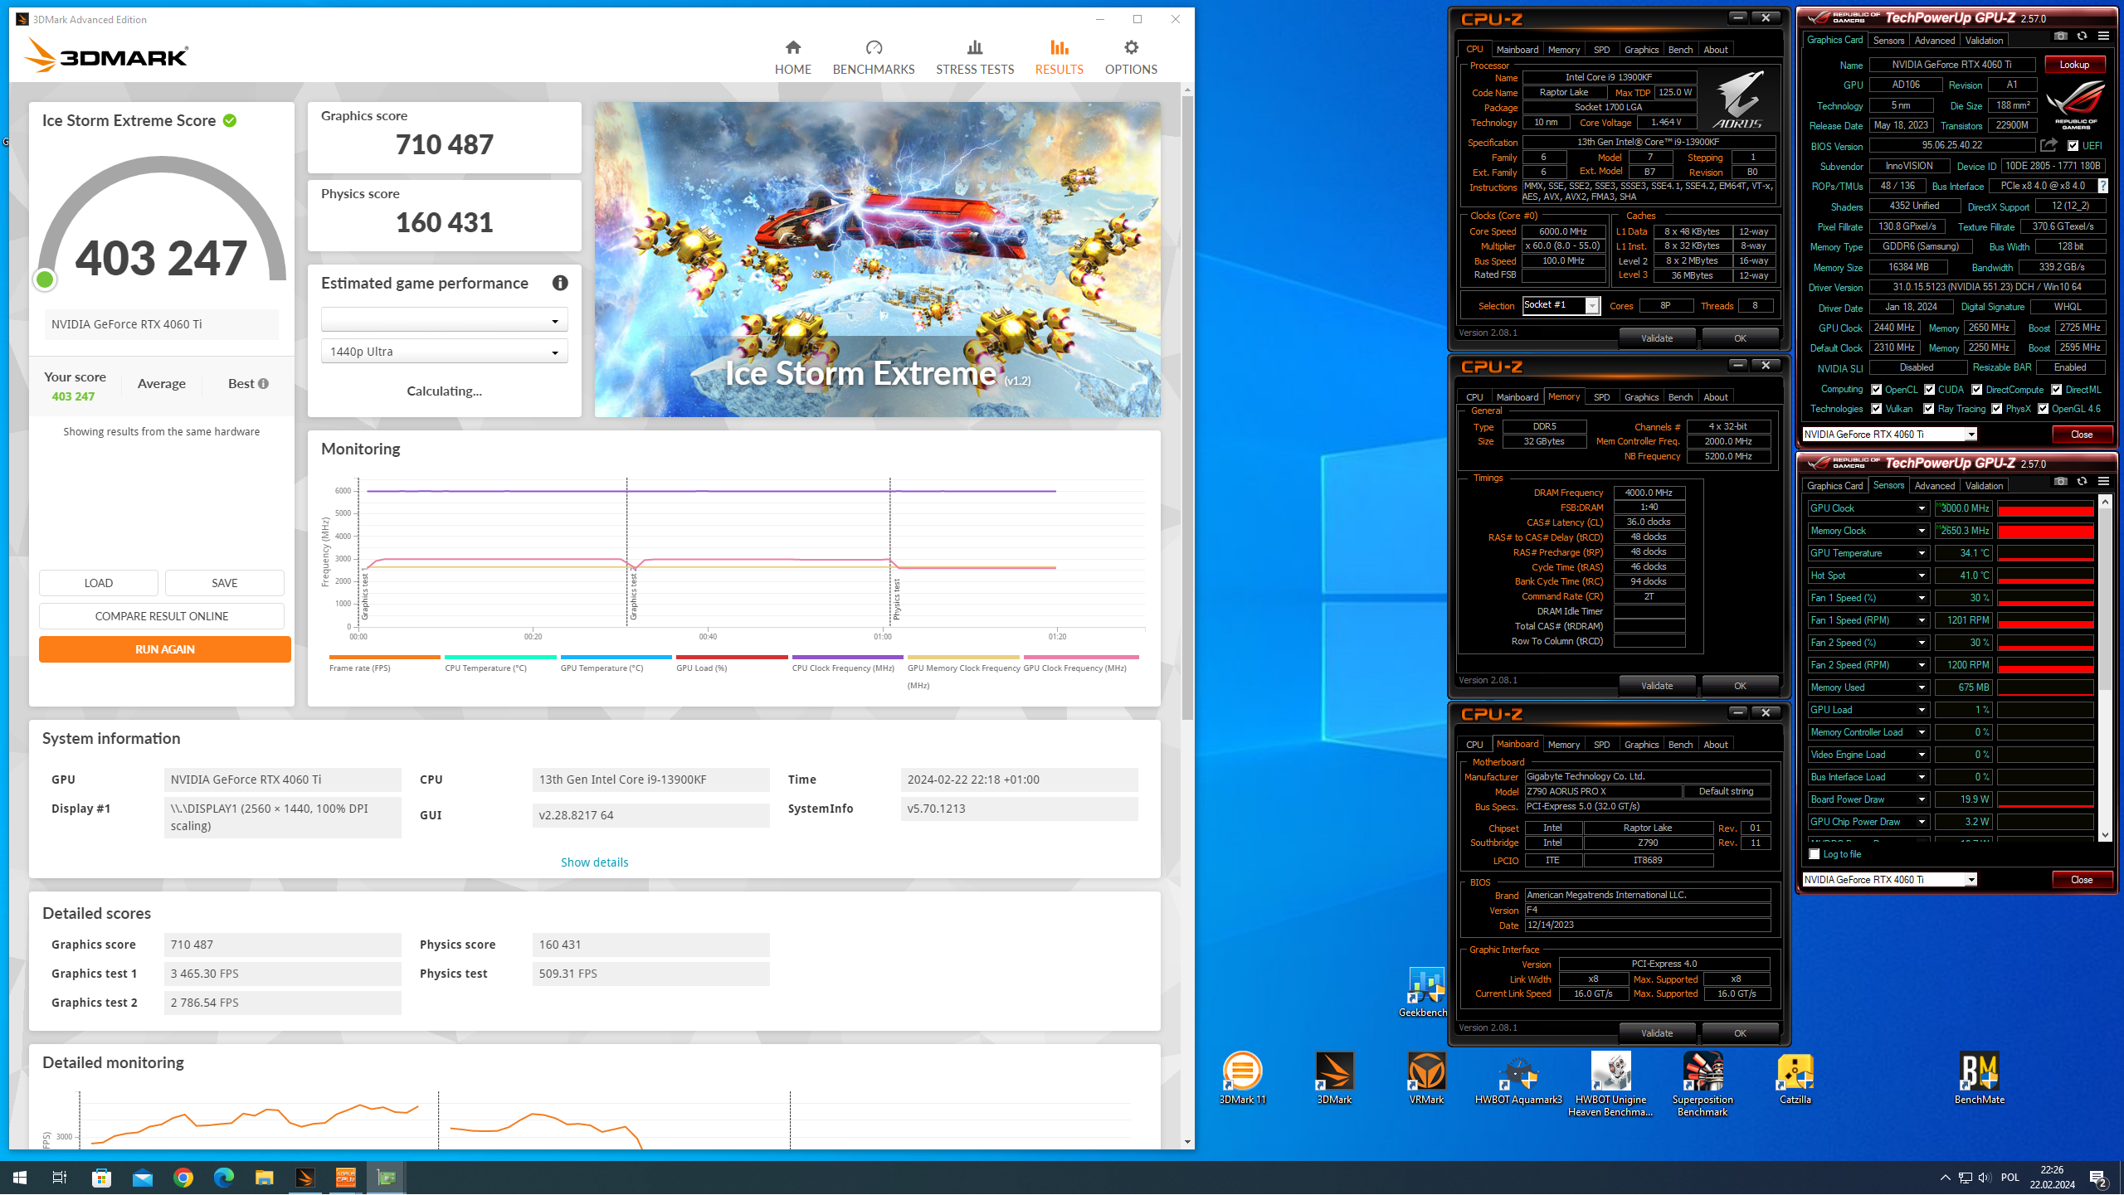This screenshot has height=1195, width=2124.
Task: Go to BENCHMARKS in 3DMark
Action: click(x=873, y=57)
